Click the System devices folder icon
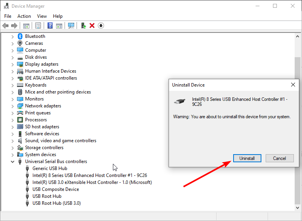The height and width of the screenshot is (221, 302). click(x=20, y=155)
